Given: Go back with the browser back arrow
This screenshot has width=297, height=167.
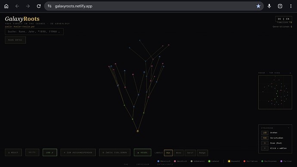Looking at the screenshot, I should click(x=17, y=6).
